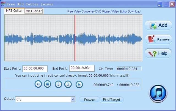Expand the Output folder dropdown arrow
This screenshot has height=111, width=176.
click(73, 99)
